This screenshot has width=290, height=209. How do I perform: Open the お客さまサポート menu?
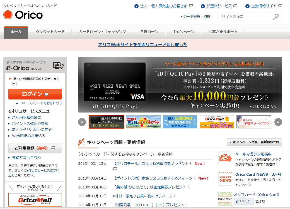tap(223, 32)
